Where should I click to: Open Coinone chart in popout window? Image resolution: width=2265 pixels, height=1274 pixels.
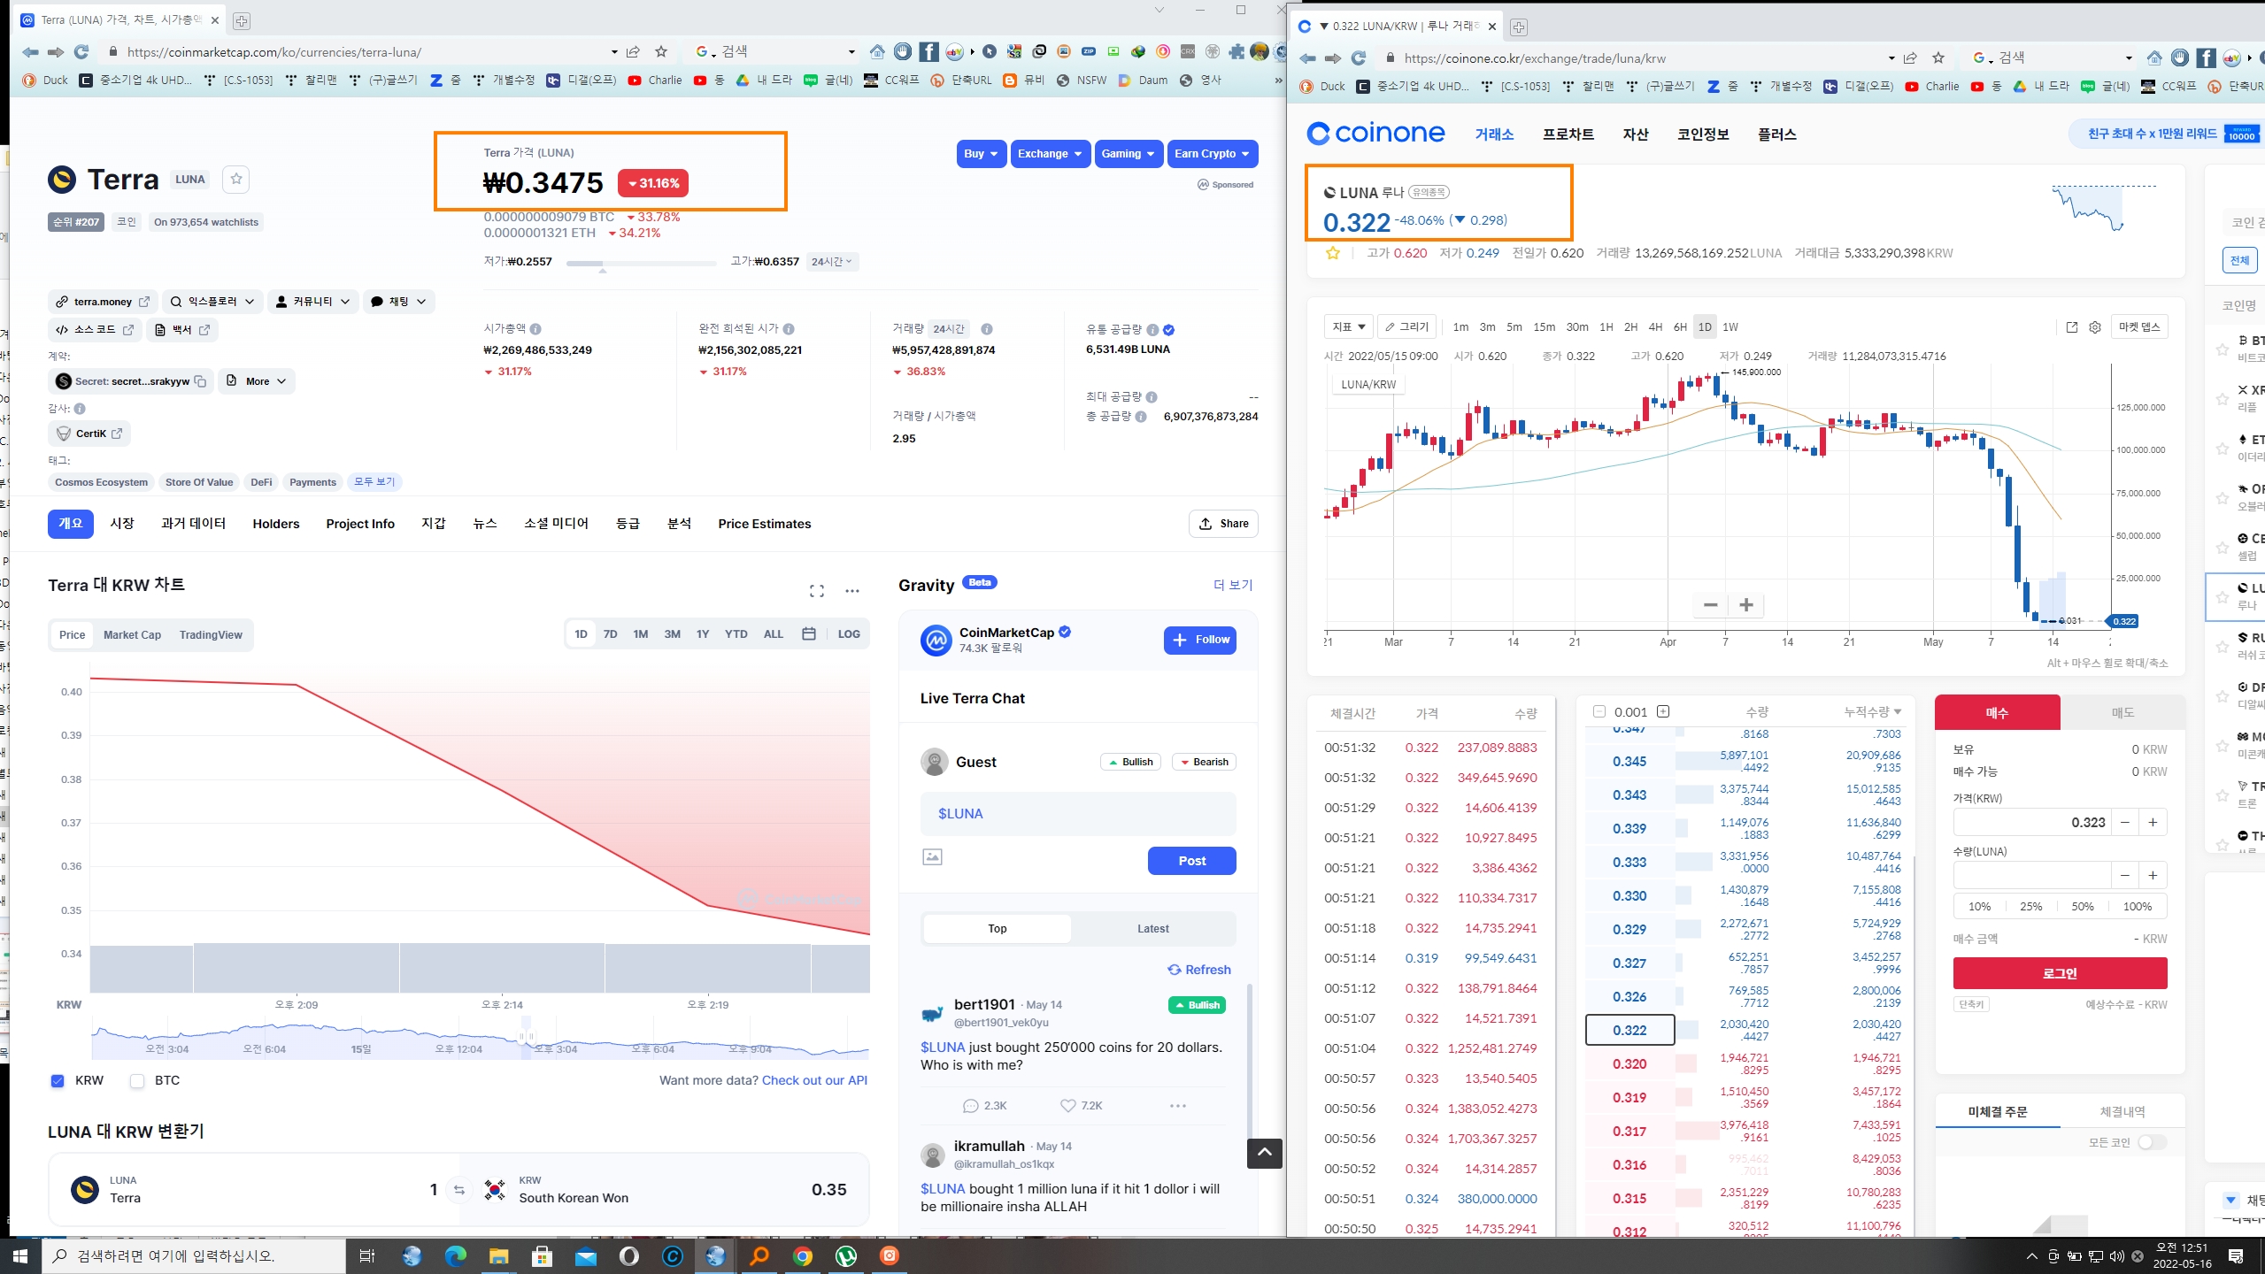coord(2071,327)
